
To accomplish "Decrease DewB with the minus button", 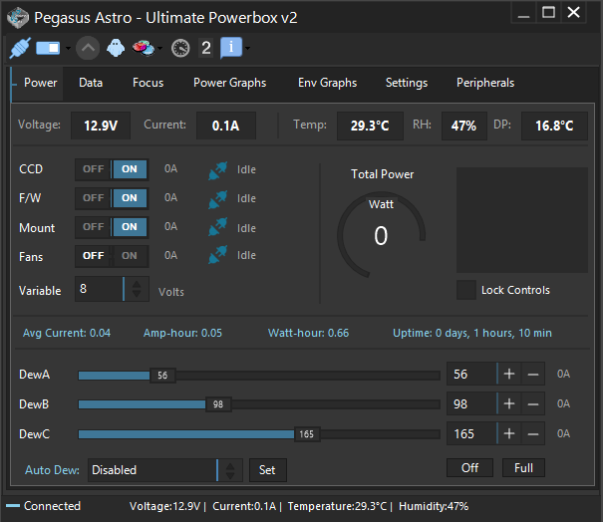I will coord(533,404).
